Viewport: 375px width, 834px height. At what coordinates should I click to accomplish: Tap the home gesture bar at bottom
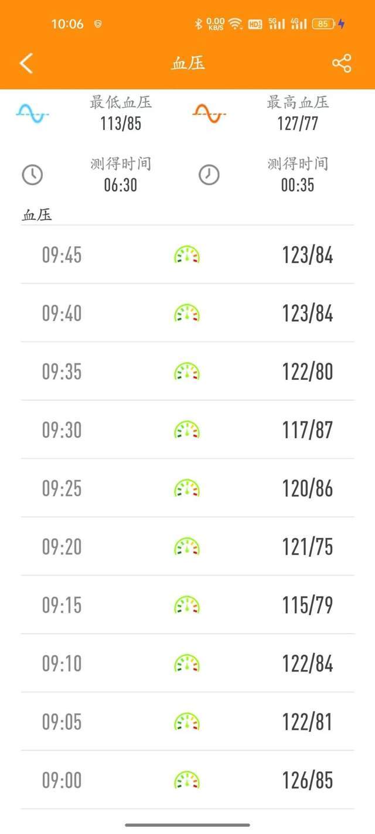pyautogui.click(x=187, y=825)
